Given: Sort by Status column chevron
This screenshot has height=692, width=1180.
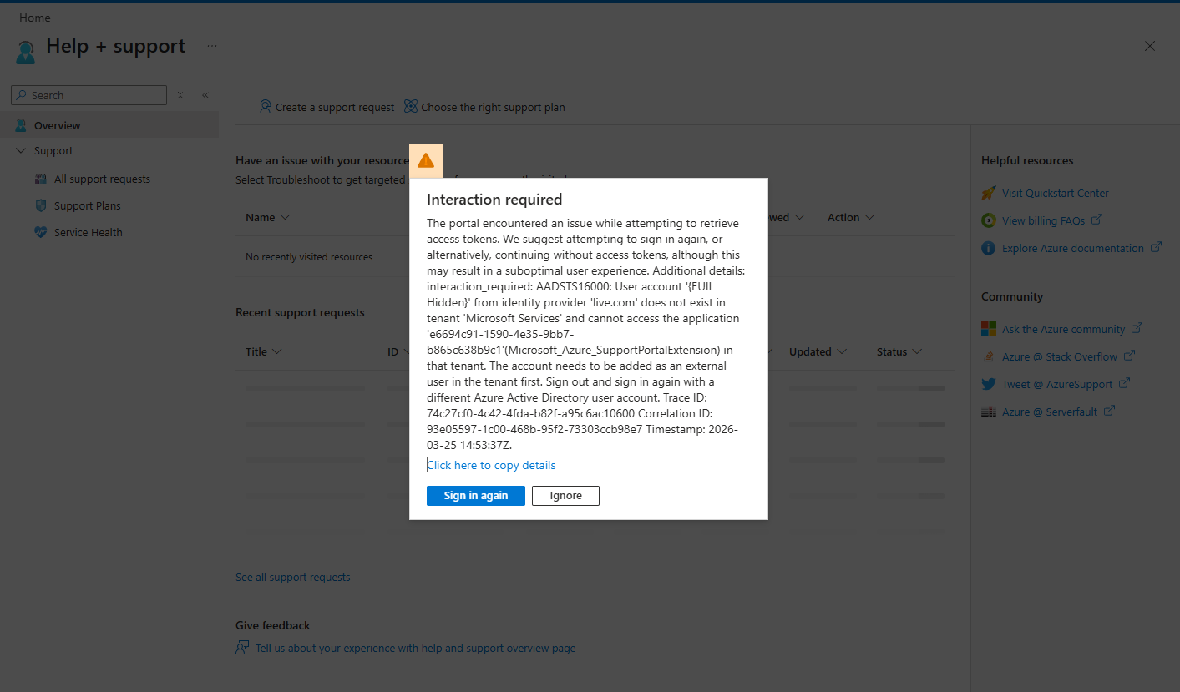Looking at the screenshot, I should click(917, 351).
